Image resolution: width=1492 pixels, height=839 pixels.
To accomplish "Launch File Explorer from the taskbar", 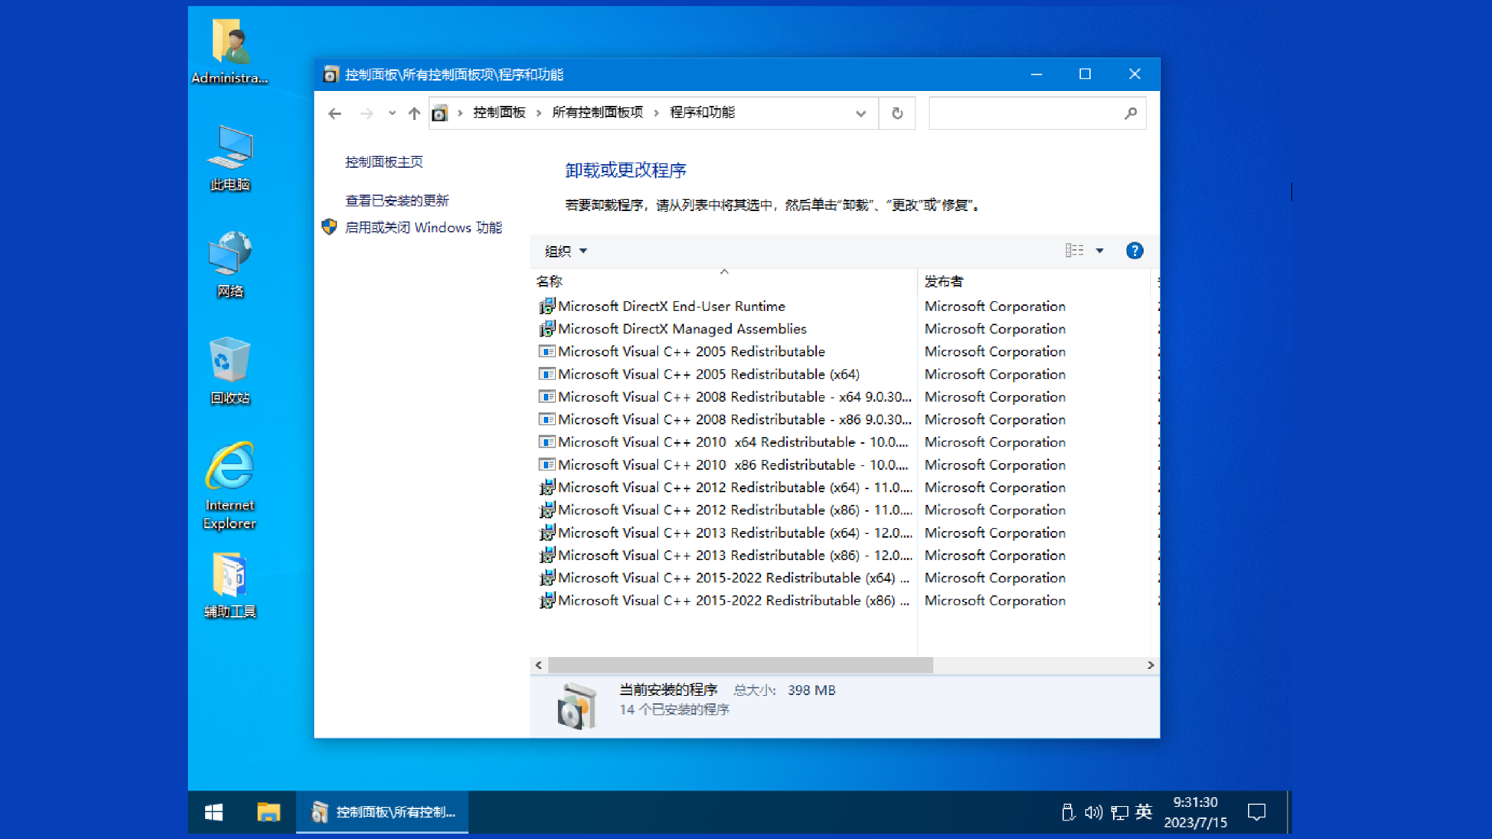I will pyautogui.click(x=269, y=812).
